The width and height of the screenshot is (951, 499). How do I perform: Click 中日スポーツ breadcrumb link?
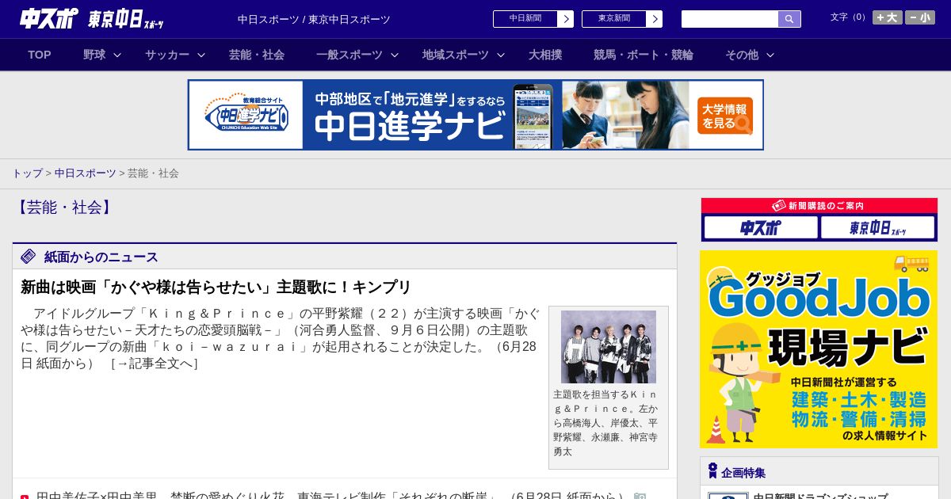point(86,173)
